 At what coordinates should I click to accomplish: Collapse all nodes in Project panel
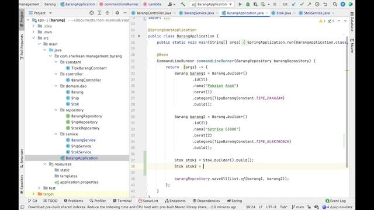(108, 13)
